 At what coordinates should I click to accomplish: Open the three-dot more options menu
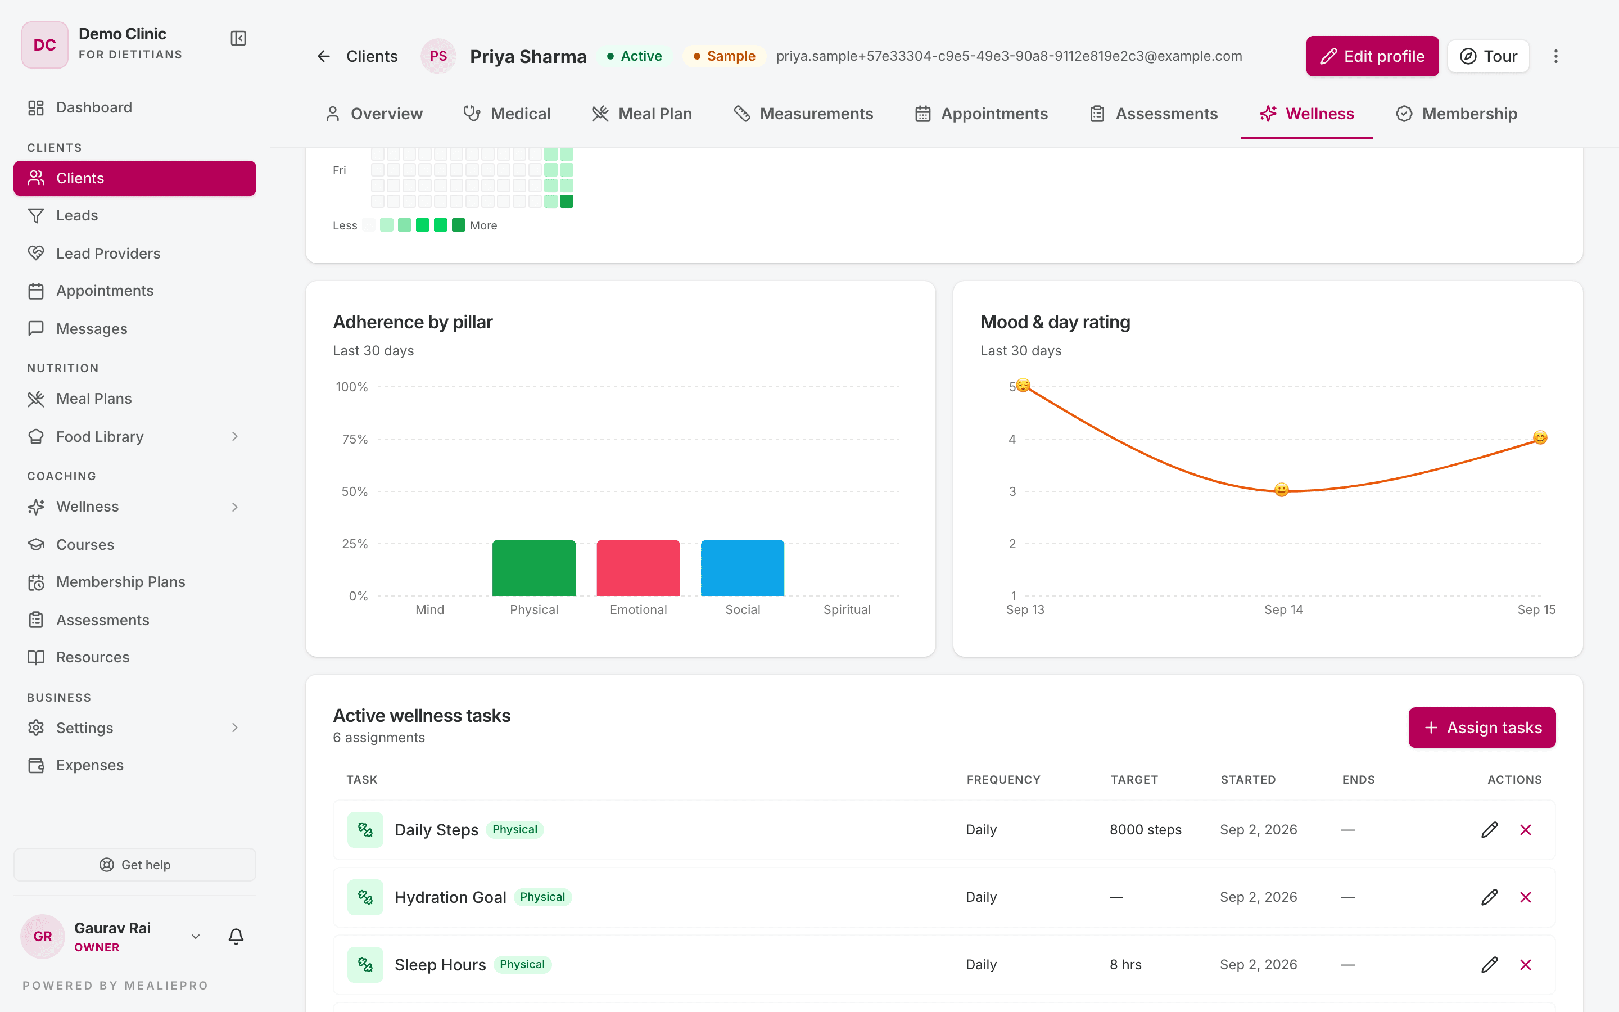coord(1555,56)
